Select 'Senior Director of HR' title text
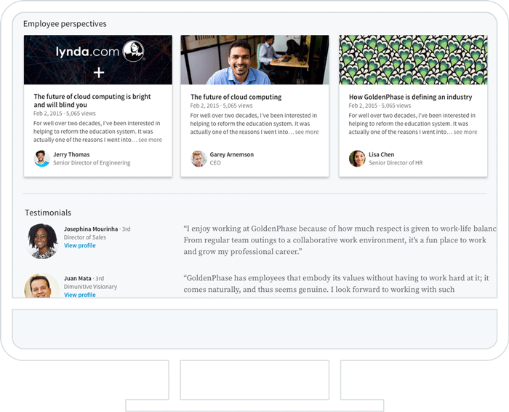This screenshot has width=509, height=412. 396,163
